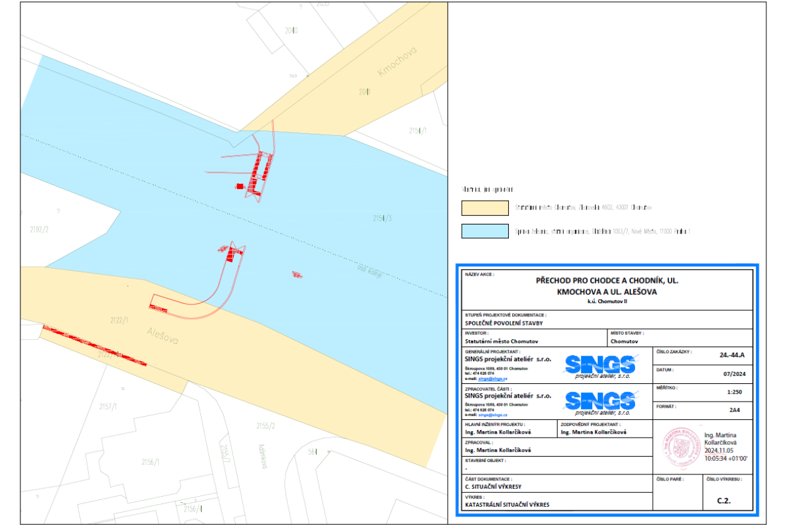Click the Alešova street label on map

(163, 336)
